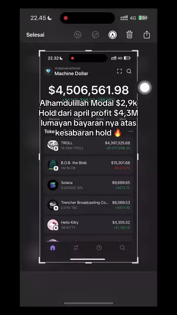Tap the scan QR frame icon
The image size is (177, 315).
click(119, 71)
